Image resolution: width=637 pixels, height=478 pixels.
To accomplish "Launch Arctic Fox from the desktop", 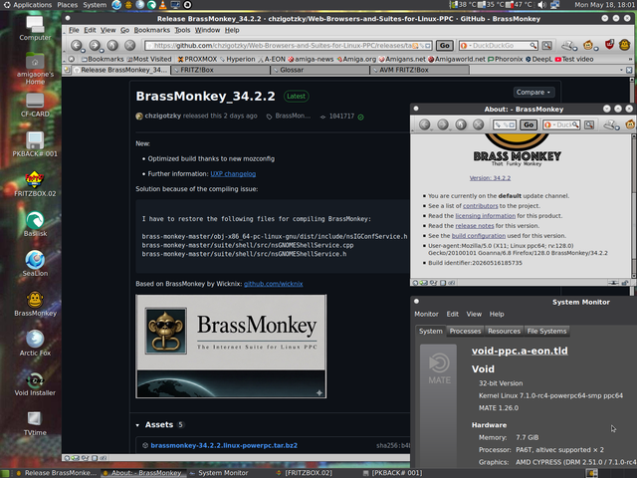I will pyautogui.click(x=35, y=344).
